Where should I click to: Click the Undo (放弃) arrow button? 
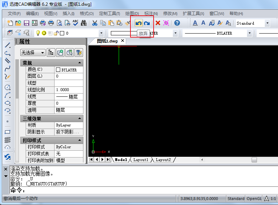[139, 23]
